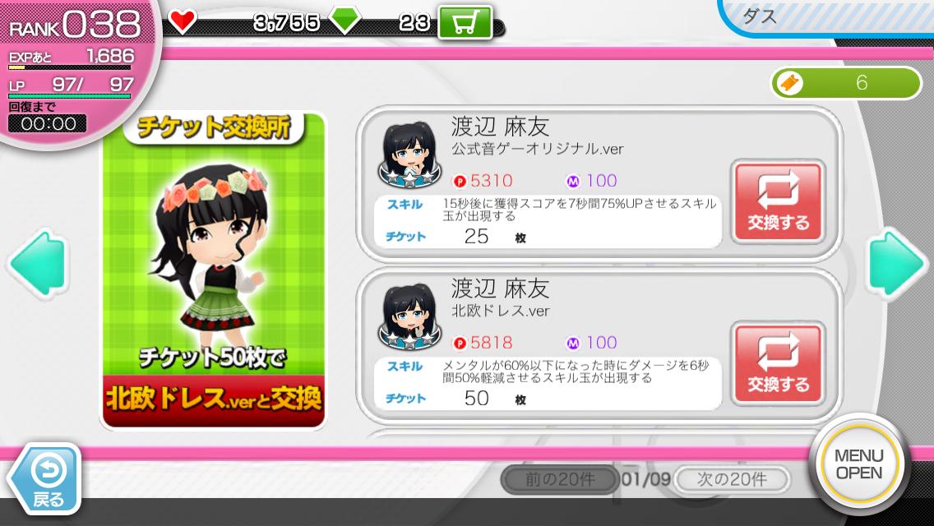Open the MENU OPEN round button
Screen dimensions: 934x526
[858, 464]
